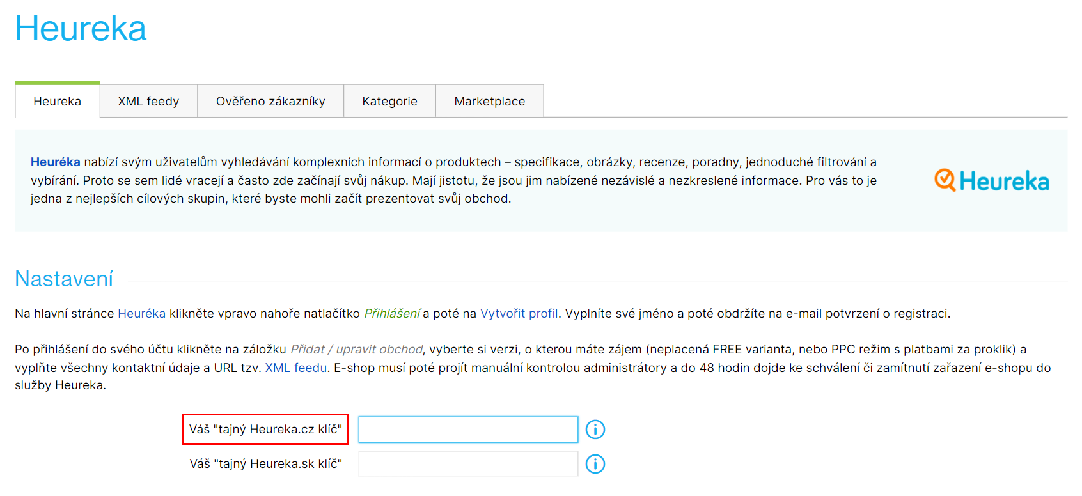Viewport: 1082px width, 496px height.
Task: Click the green Přihlášení link
Action: tap(392, 314)
